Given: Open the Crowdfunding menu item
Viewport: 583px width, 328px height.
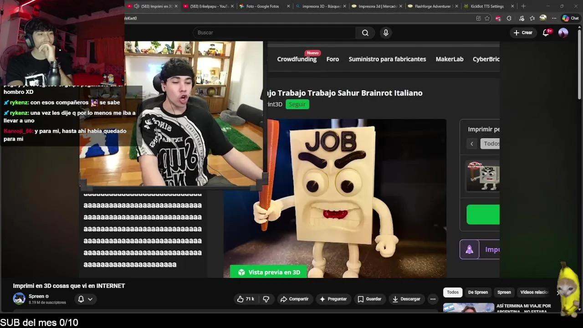Looking at the screenshot, I should point(297,59).
